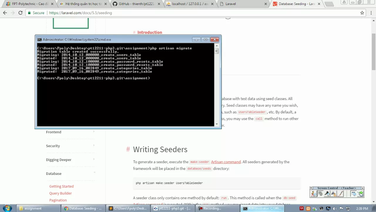
Task: Reload the Laravel seeding page
Action: [20, 13]
